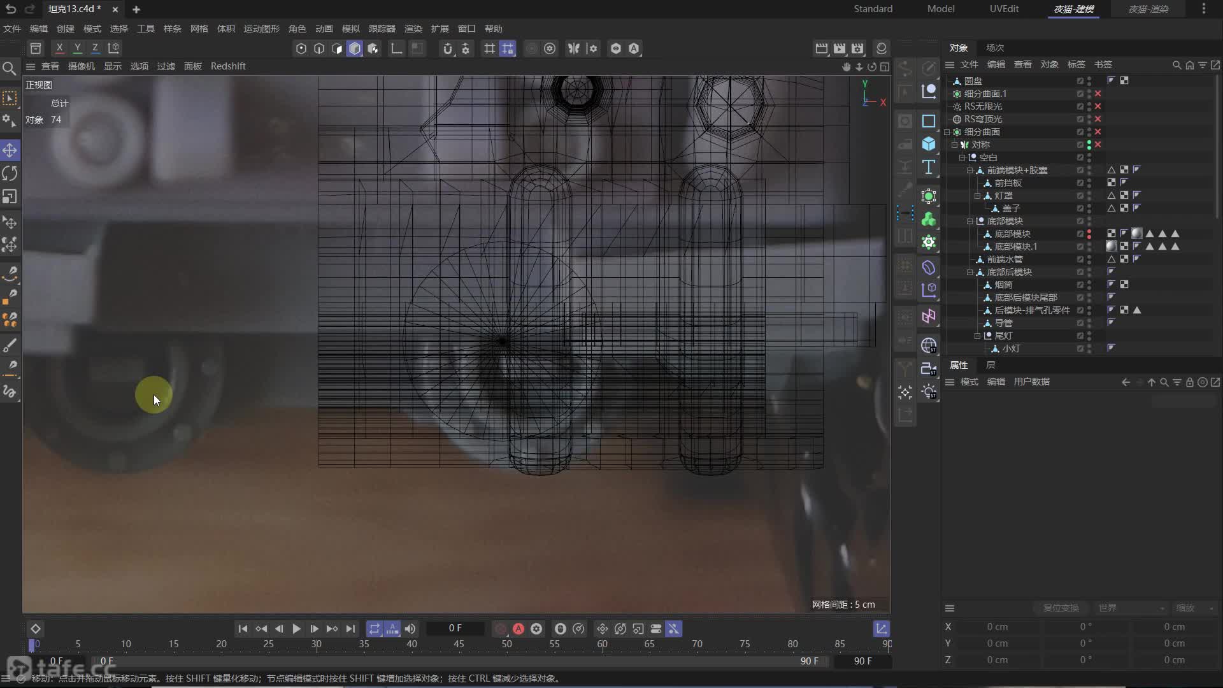Click frame 45 on the timeline ruler
Image resolution: width=1223 pixels, height=688 pixels.
[459, 644]
